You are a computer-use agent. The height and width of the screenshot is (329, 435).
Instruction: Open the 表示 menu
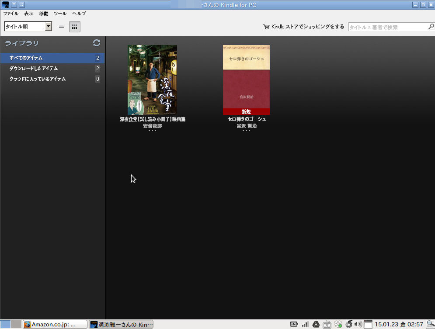28,13
